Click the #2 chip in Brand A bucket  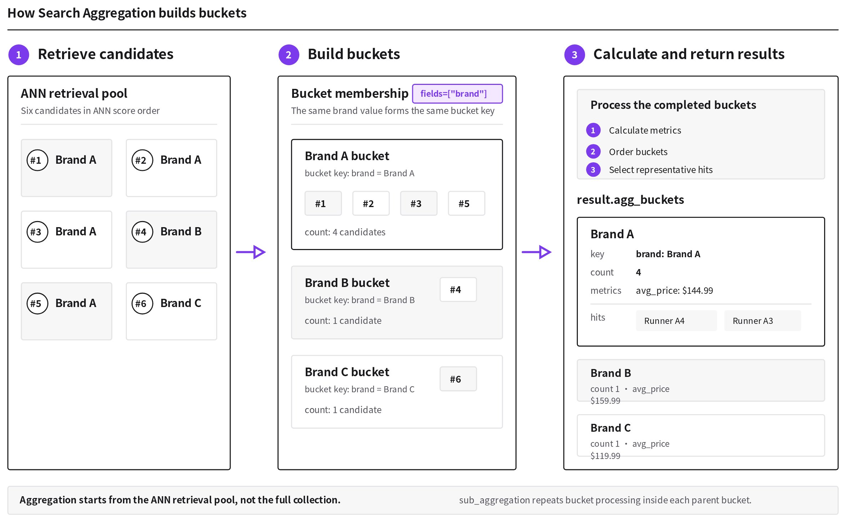371,203
